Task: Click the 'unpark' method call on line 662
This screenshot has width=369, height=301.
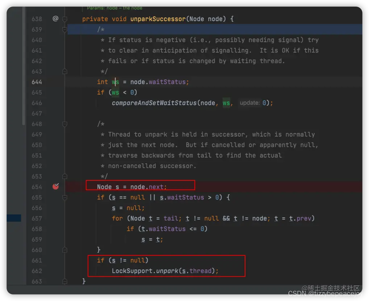Action: [x=167, y=271]
